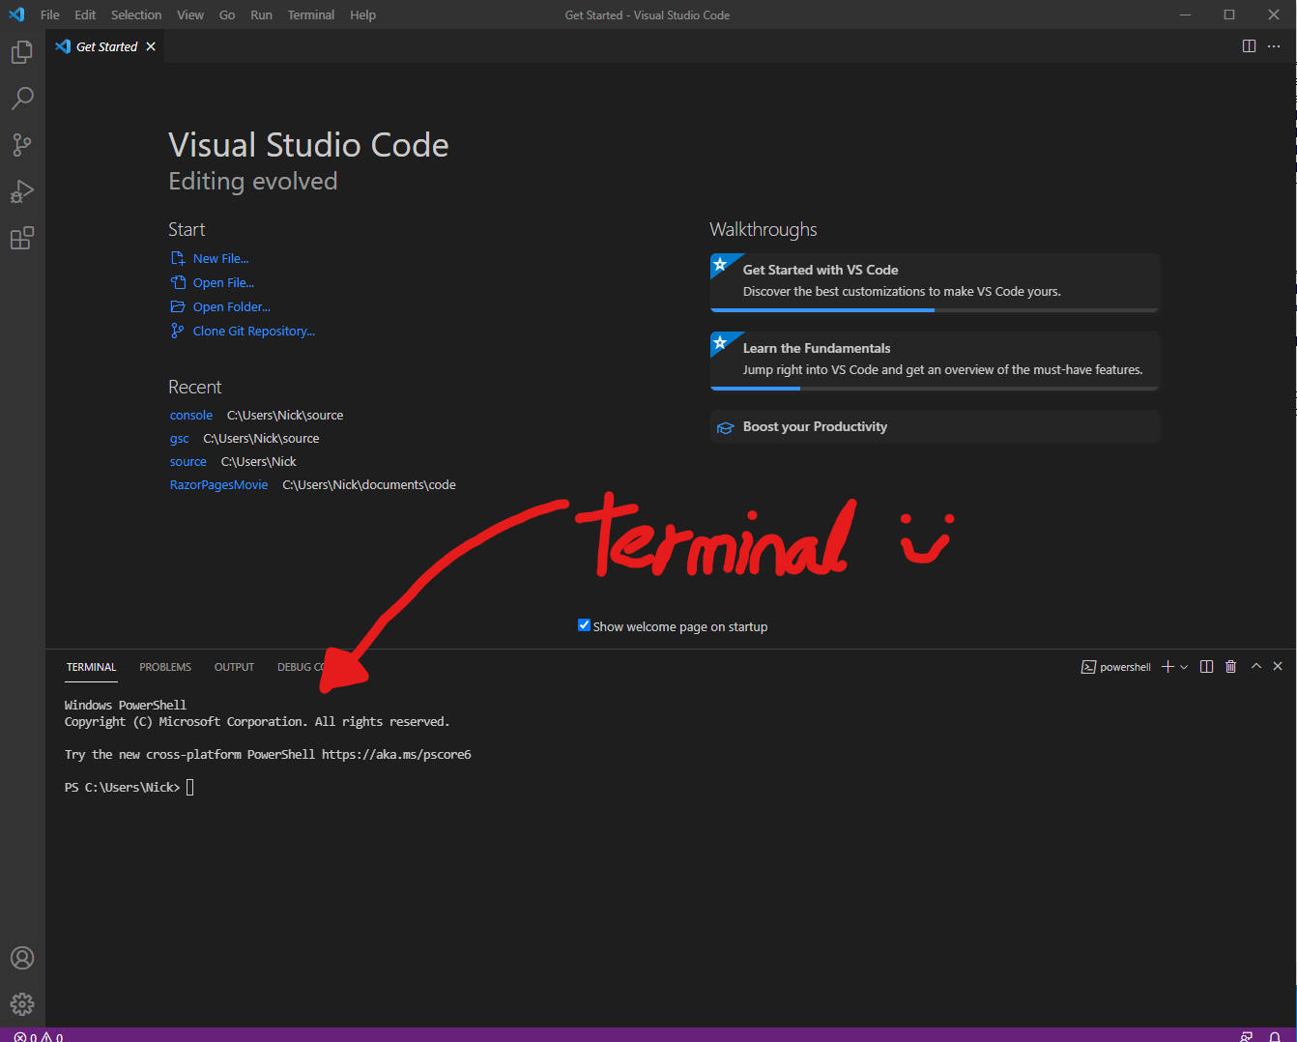The width and height of the screenshot is (1297, 1042).
Task: Open the View menu
Action: (190, 14)
